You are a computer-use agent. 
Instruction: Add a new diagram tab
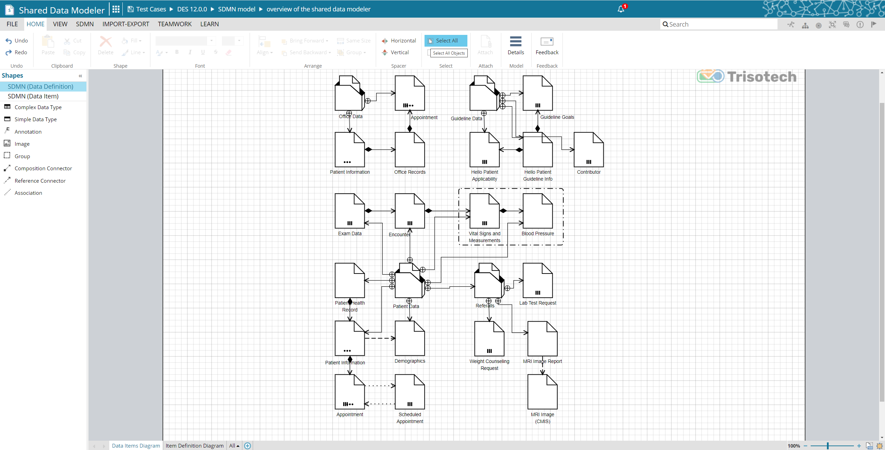(248, 446)
